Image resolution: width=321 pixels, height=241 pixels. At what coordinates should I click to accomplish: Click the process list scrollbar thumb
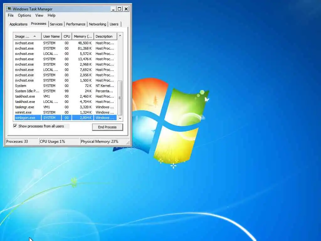[120, 98]
